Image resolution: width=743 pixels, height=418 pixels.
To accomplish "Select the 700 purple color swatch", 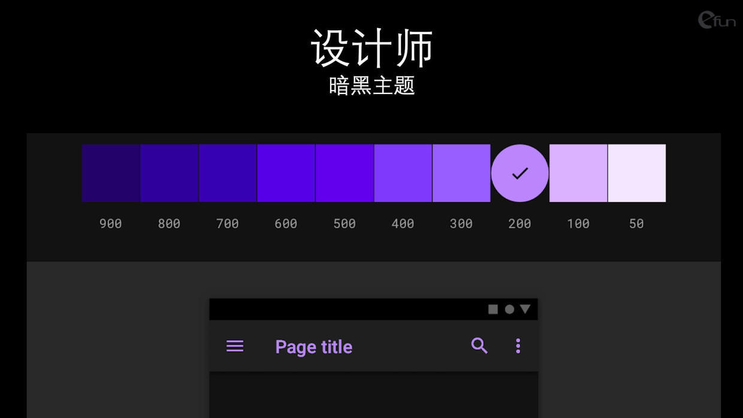I will (x=228, y=173).
